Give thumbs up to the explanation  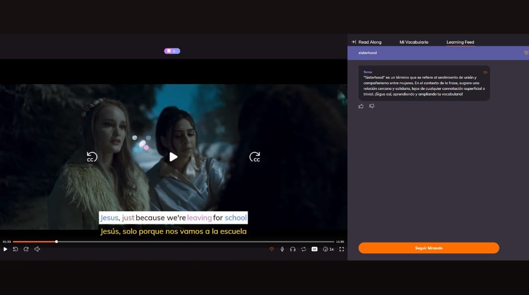pyautogui.click(x=361, y=106)
